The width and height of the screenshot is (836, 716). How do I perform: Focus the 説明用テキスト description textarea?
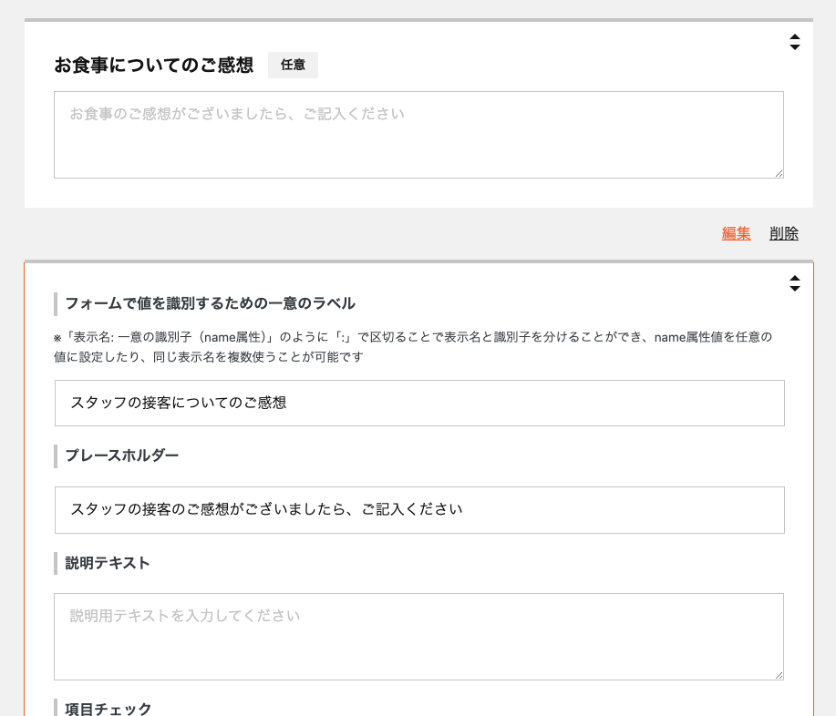point(418,636)
